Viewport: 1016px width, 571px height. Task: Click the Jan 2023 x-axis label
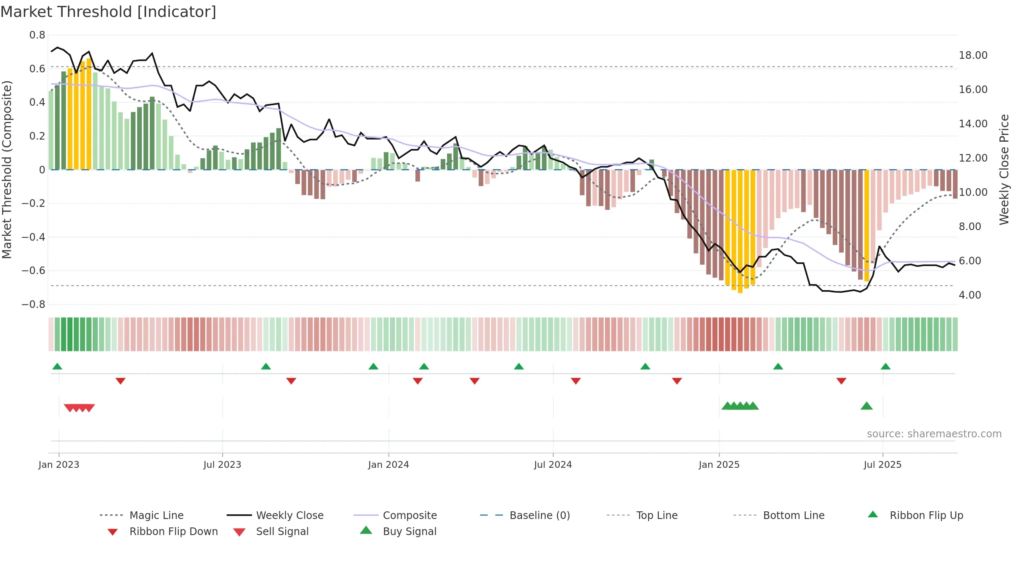pos(59,464)
